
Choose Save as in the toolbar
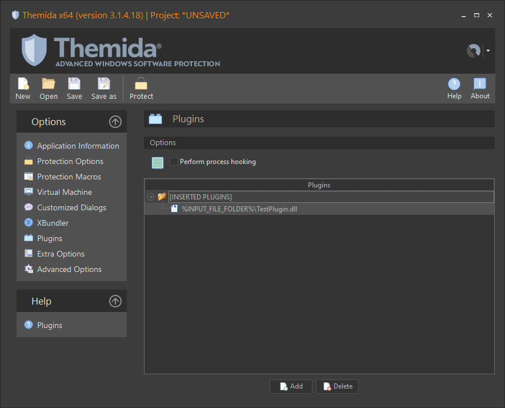(104, 89)
